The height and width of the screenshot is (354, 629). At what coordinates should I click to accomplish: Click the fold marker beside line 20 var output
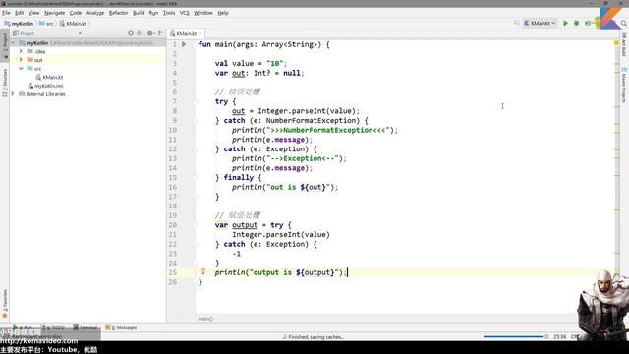(196, 225)
